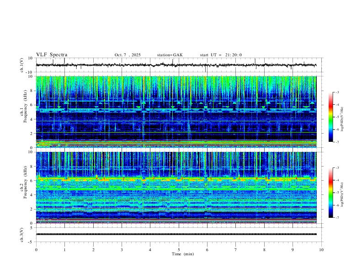Click the time axis end label "10"
This screenshot has width=362, height=280.
(321, 250)
